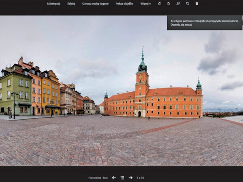This screenshot has height=182, width=243.
Task: Click the zoom magnifier icon
Action: (x=178, y=4)
